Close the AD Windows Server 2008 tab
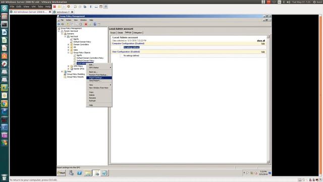 click(x=50, y=12)
